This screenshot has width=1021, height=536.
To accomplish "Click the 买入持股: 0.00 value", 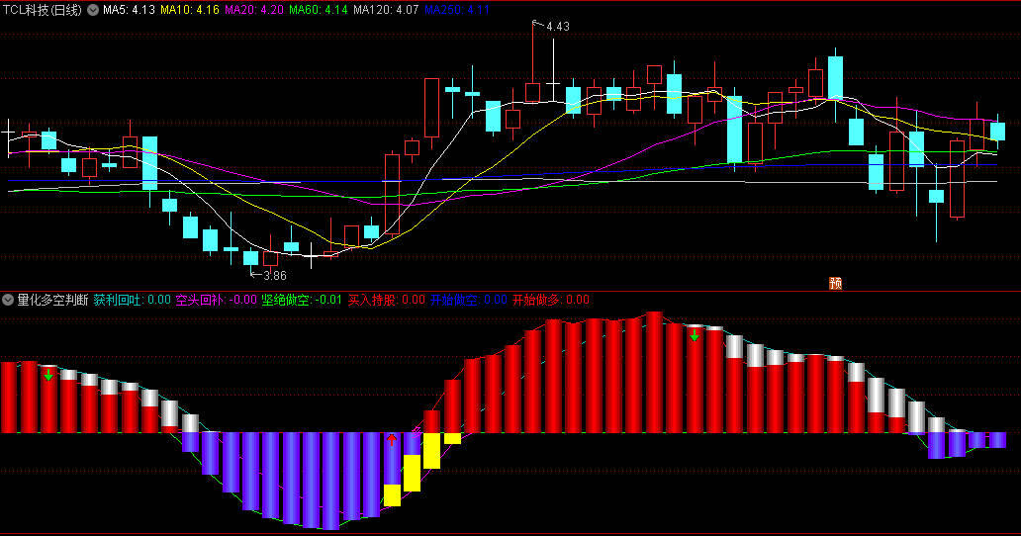I will point(386,300).
